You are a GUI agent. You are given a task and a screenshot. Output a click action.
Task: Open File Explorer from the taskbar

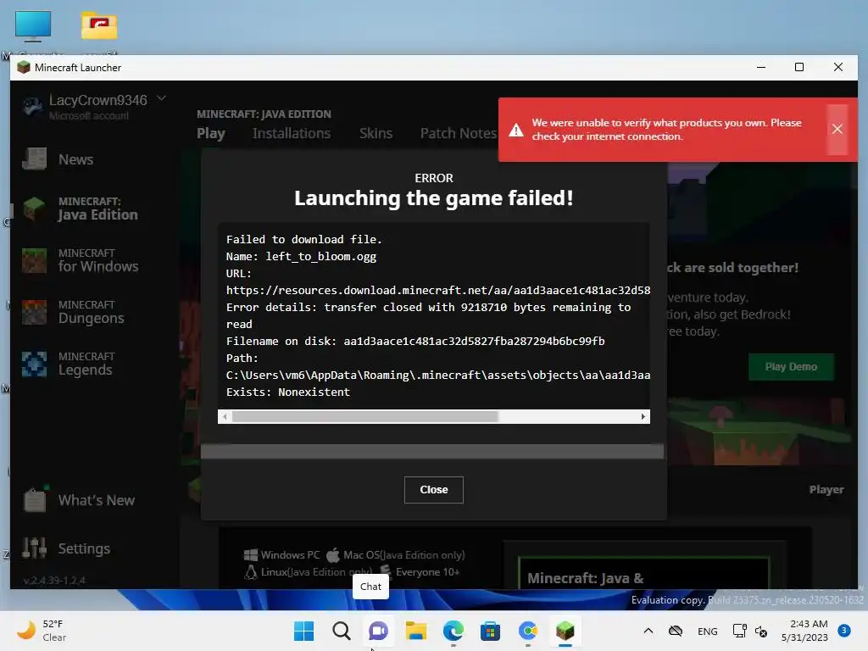(x=415, y=631)
